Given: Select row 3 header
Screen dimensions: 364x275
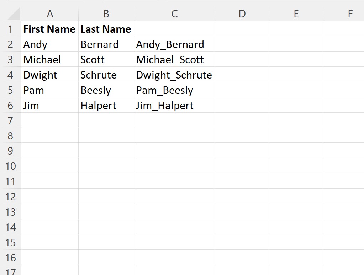Looking at the screenshot, I should (10, 59).
